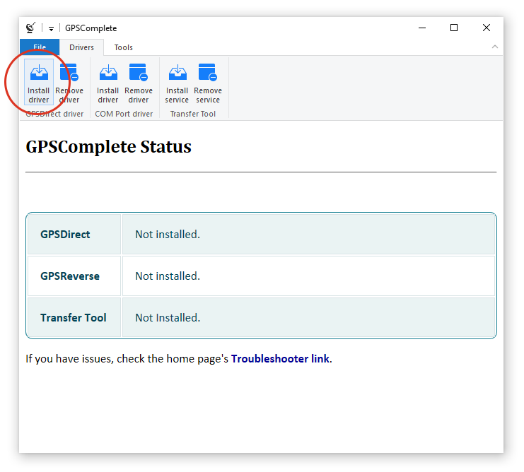Open the Troubleshooter link
This screenshot has width=524, height=472.
click(280, 358)
